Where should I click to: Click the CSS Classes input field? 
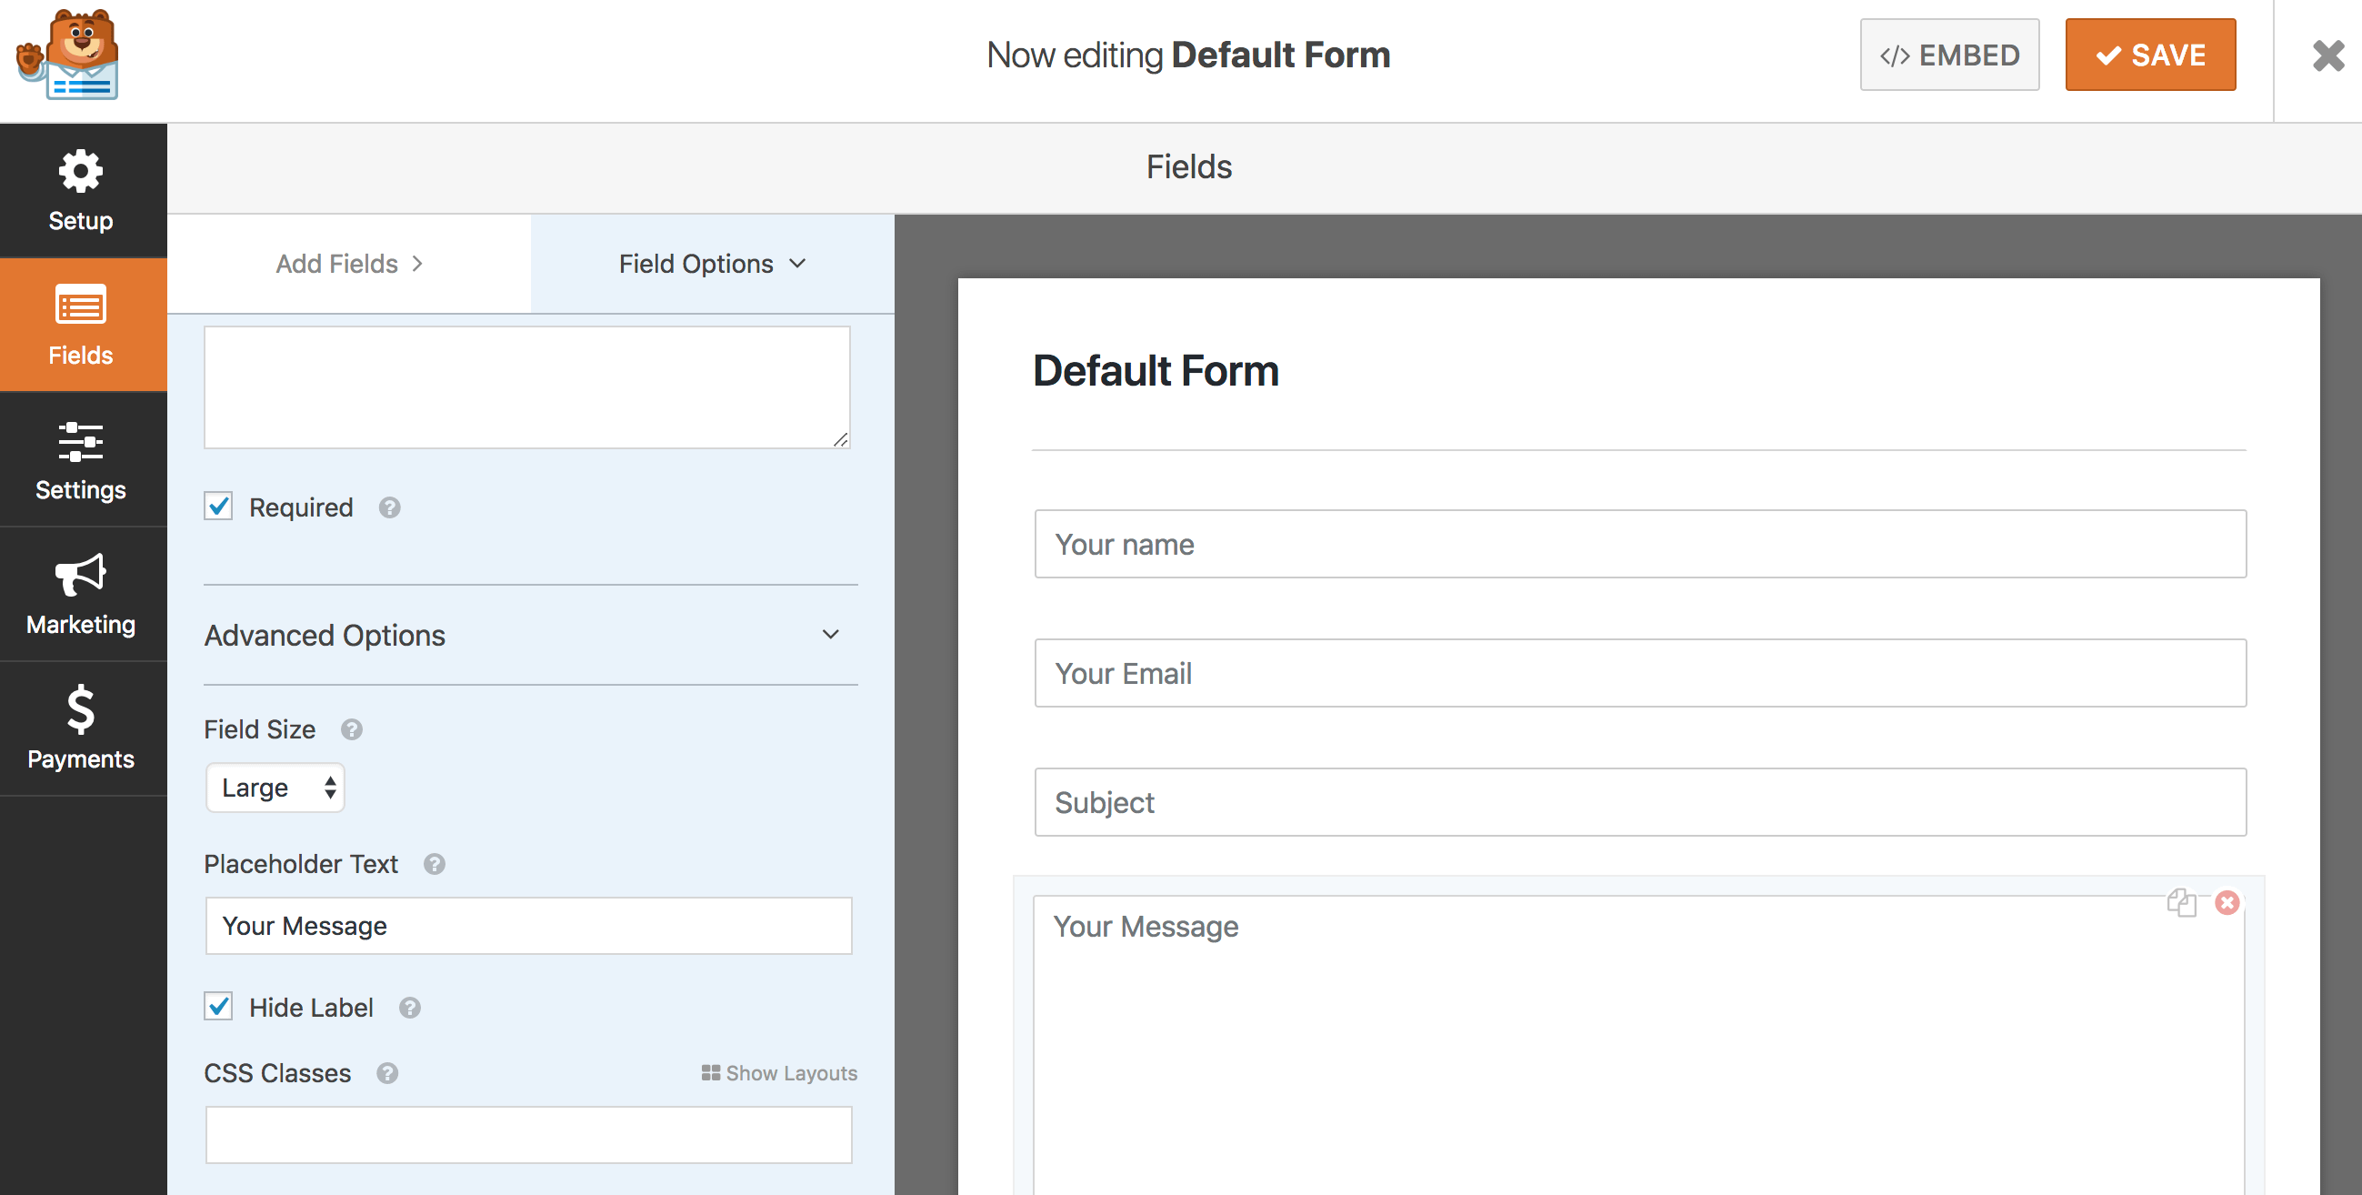point(528,1134)
